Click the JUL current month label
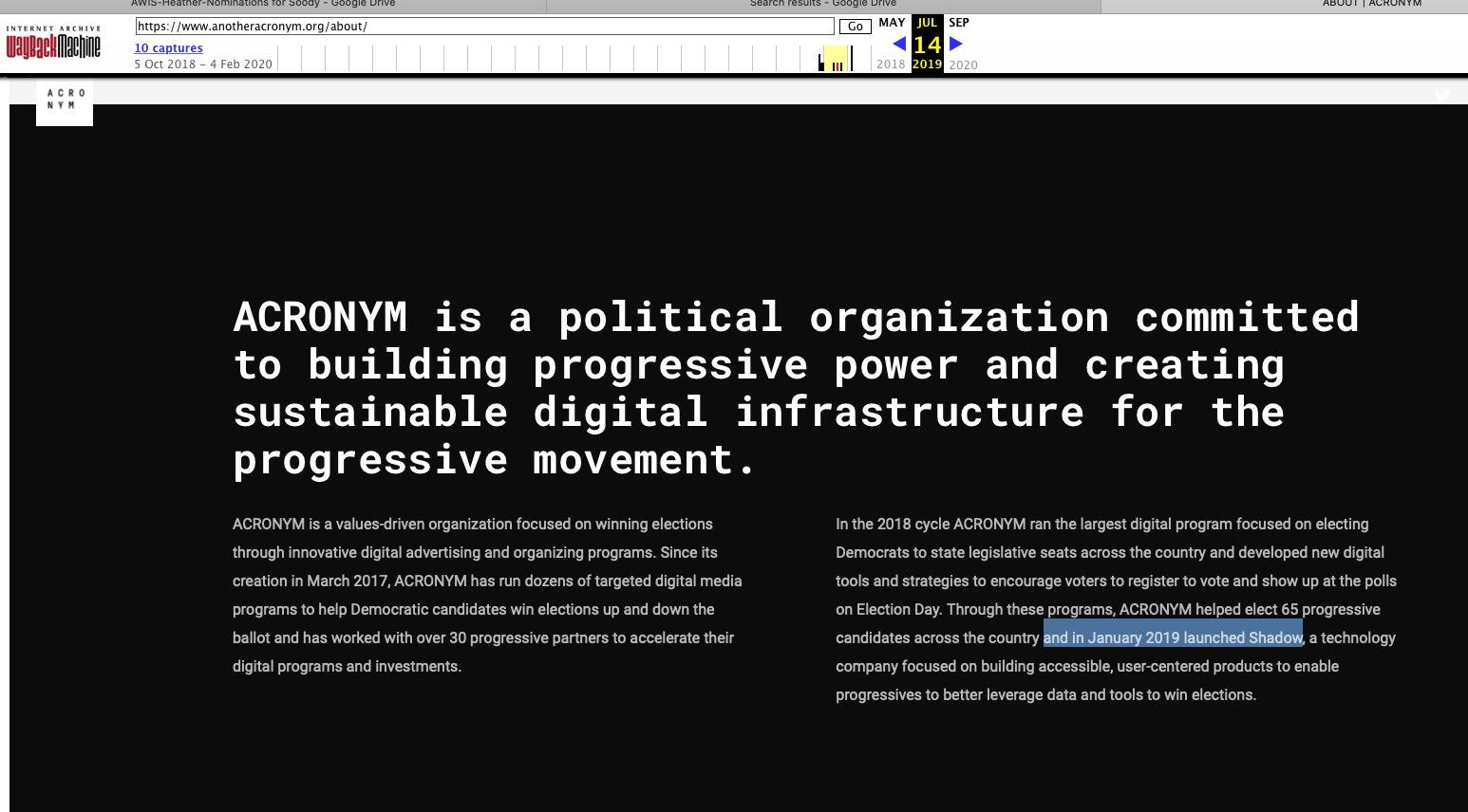This screenshot has width=1468, height=812. click(x=927, y=23)
